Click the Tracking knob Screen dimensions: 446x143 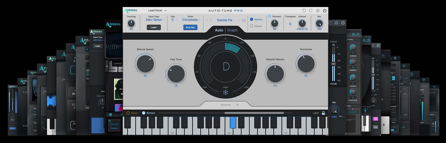coord(131,23)
